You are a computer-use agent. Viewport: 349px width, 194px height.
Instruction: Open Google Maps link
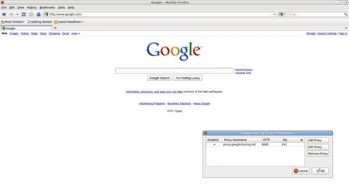point(34,33)
